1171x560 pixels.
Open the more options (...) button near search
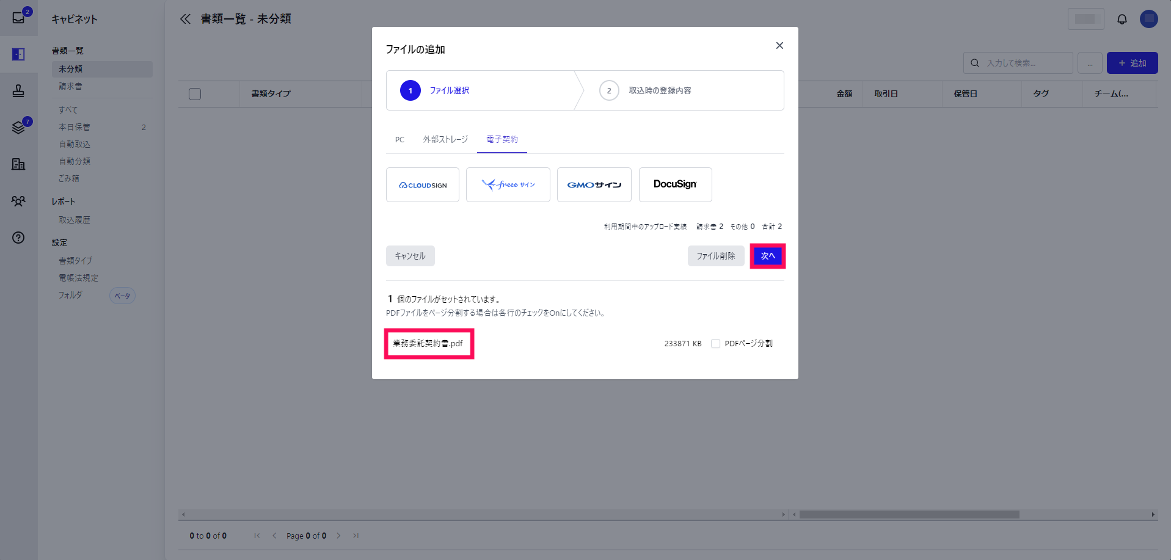1090,63
